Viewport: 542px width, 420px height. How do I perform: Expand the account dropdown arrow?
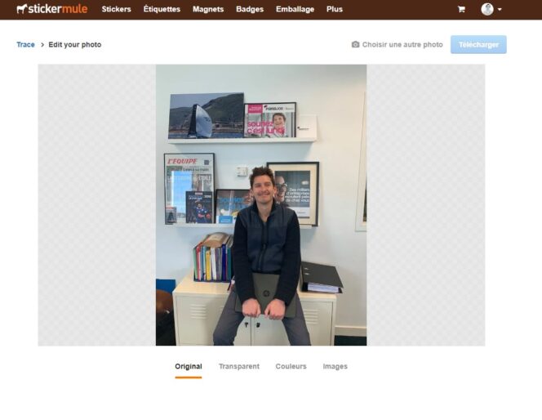click(500, 10)
